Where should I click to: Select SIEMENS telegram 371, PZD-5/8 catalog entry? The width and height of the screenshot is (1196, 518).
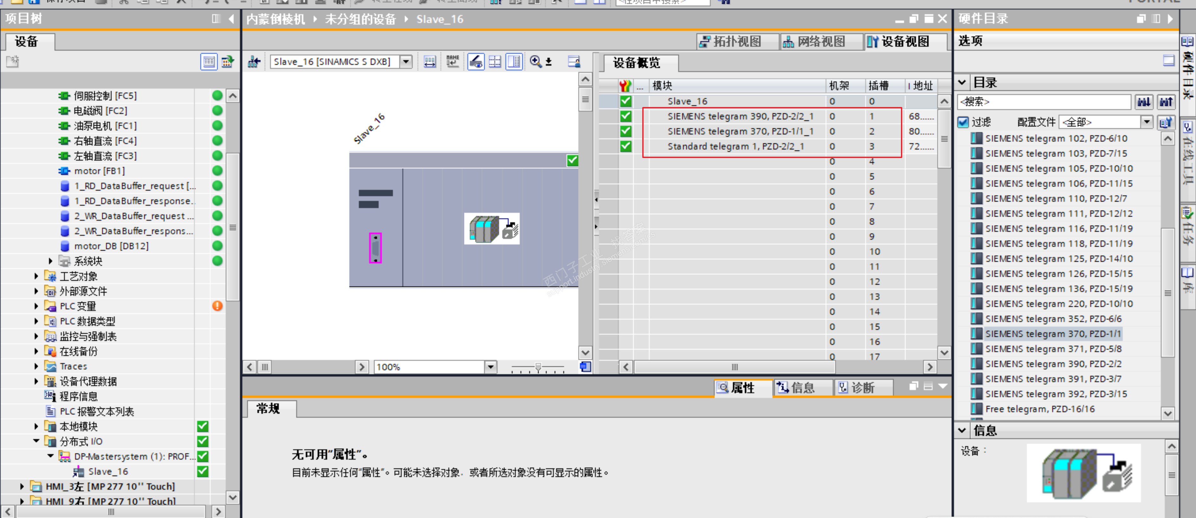point(1053,349)
